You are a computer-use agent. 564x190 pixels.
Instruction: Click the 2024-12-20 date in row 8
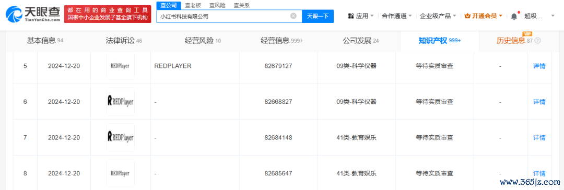pyautogui.click(x=64, y=173)
